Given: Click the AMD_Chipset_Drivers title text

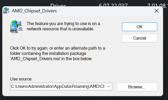Looking at the screenshot, I should pyautogui.click(x=34, y=11).
